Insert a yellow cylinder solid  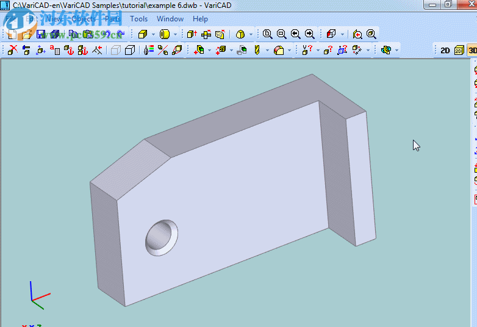165,34
